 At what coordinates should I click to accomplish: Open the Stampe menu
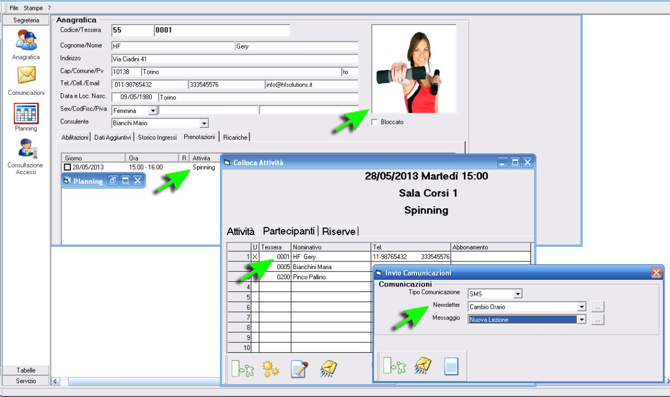click(33, 8)
